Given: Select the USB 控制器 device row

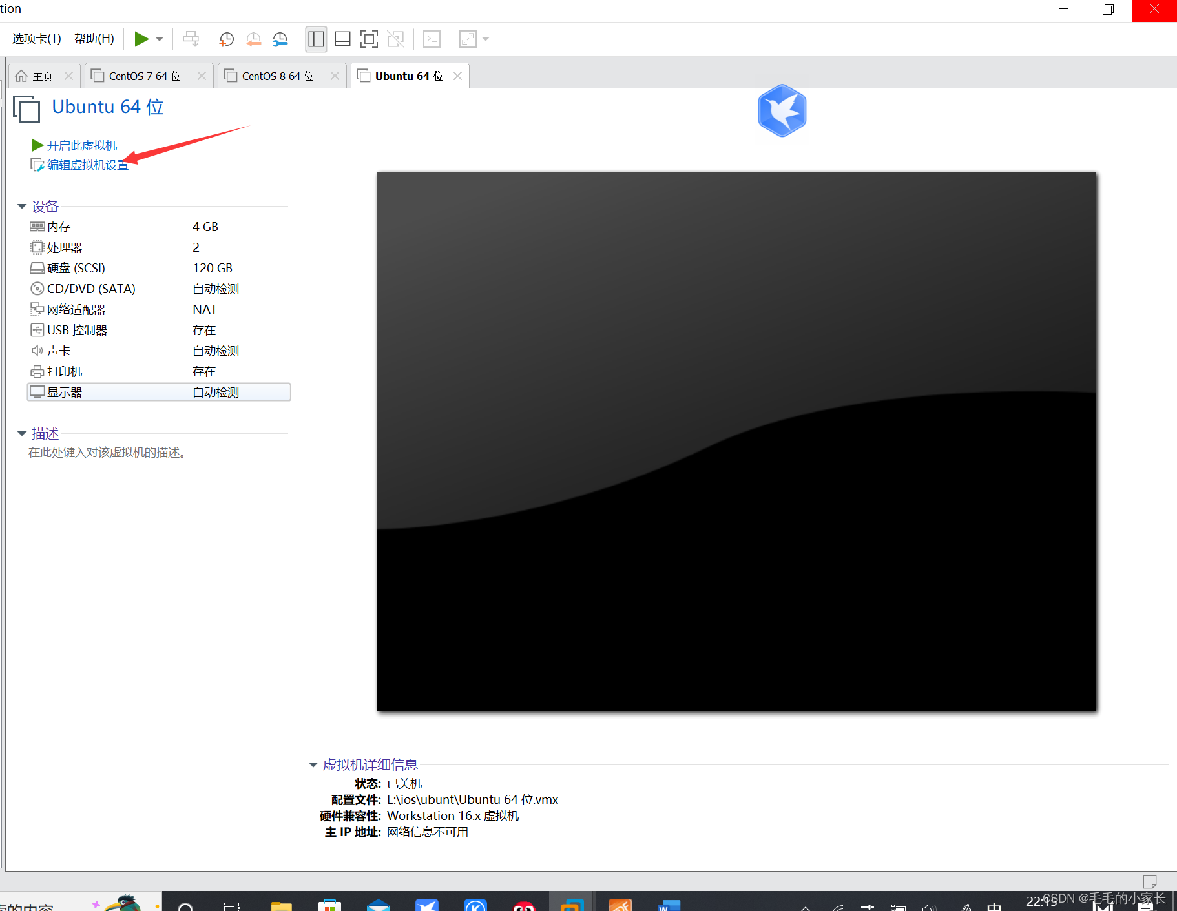Looking at the screenshot, I should tap(158, 330).
